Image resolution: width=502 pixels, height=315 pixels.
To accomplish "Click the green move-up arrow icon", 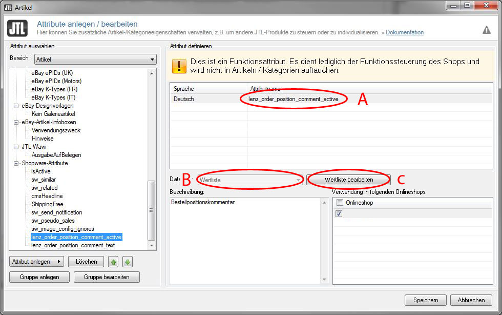I will point(113,262).
